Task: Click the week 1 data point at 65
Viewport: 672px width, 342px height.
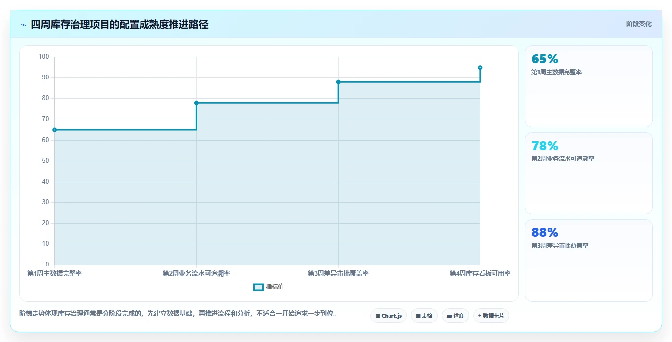Action: (54, 130)
